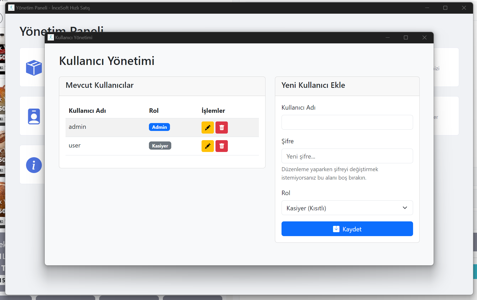Click the Kullanıcı Yönetimi window title icon
Image resolution: width=477 pixels, height=300 pixels.
(x=51, y=38)
